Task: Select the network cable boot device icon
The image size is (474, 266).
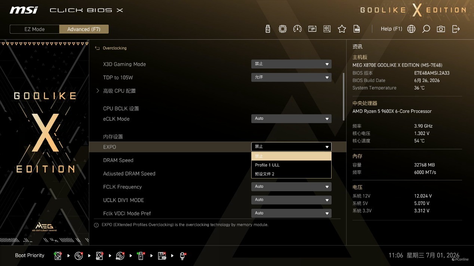Action: [183, 256]
